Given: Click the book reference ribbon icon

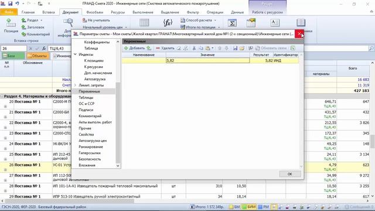Looking at the screenshot, I should click(x=301, y=23).
